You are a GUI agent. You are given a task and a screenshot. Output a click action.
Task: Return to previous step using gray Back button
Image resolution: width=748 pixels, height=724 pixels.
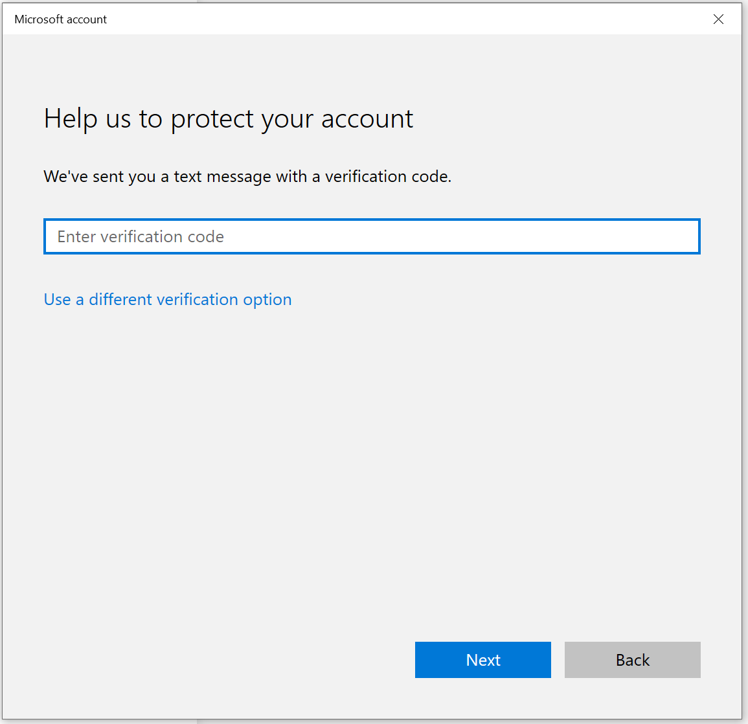[x=632, y=659]
